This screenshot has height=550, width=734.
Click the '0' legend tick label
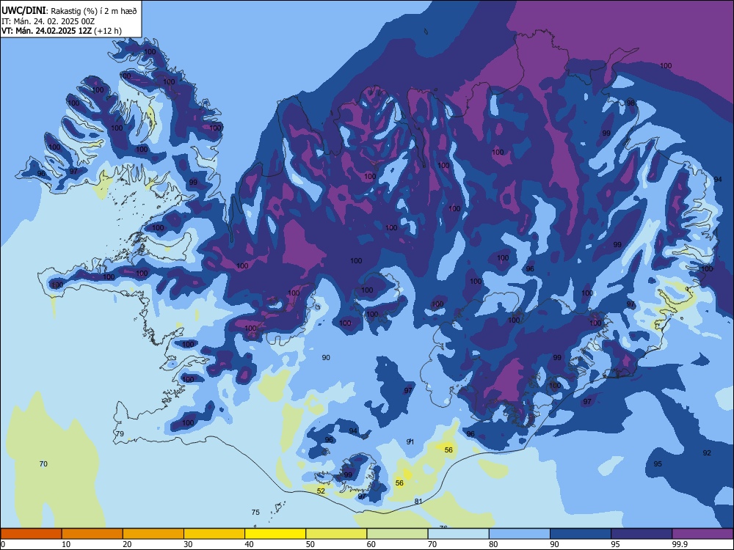[x=3, y=544]
